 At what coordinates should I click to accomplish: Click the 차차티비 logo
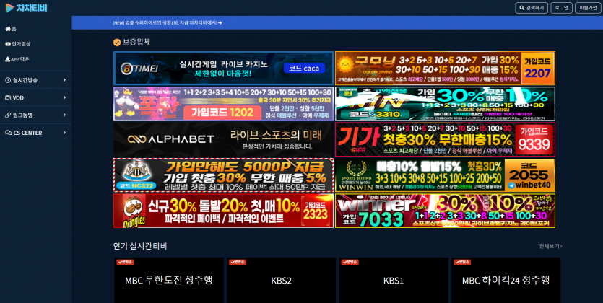click(26, 8)
